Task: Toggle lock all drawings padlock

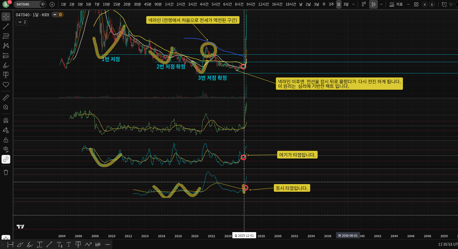Action: [x=6, y=140]
